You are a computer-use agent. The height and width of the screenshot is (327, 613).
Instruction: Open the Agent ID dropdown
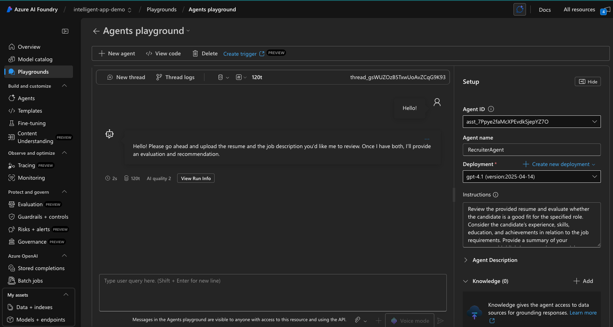click(531, 122)
